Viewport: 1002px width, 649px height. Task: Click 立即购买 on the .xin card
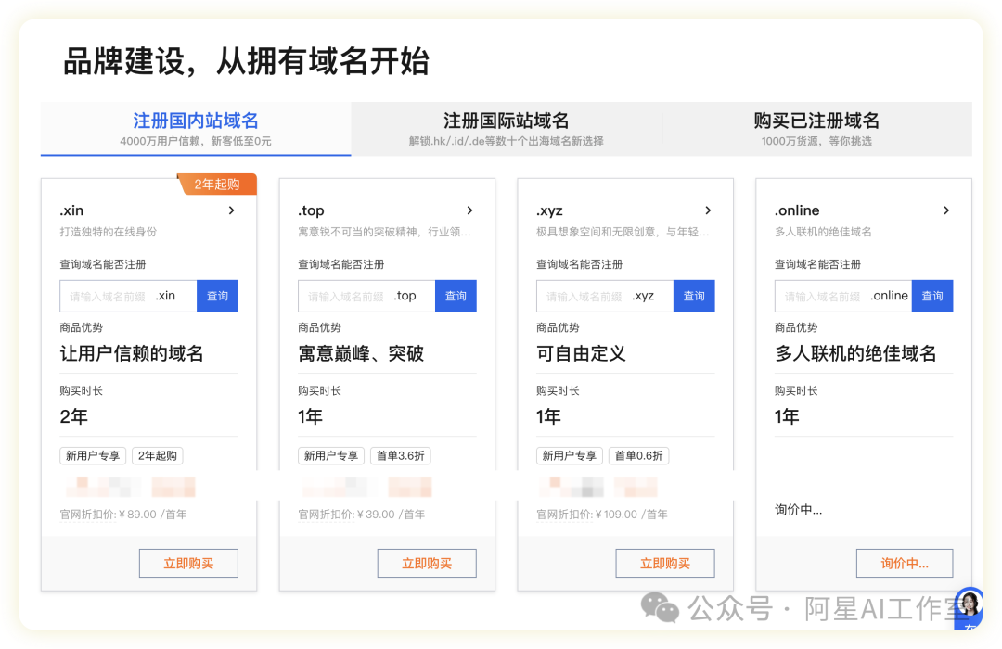click(x=188, y=564)
